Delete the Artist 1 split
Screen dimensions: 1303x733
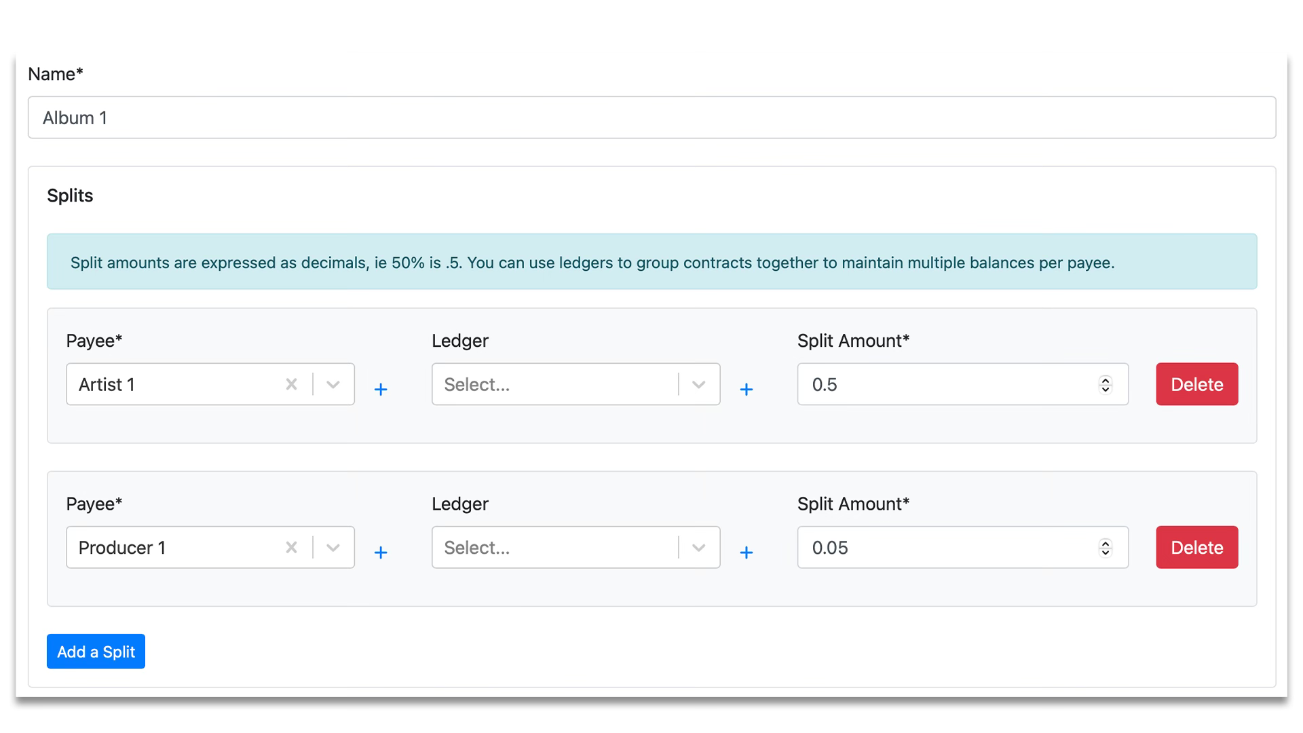pos(1196,384)
